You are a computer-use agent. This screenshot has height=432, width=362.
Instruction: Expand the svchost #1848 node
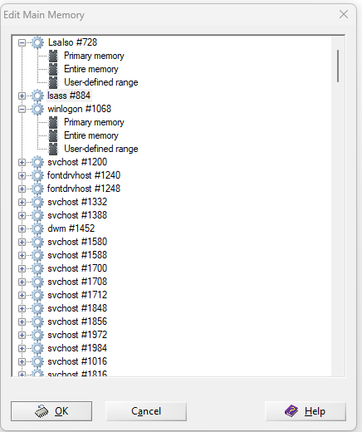click(22, 308)
